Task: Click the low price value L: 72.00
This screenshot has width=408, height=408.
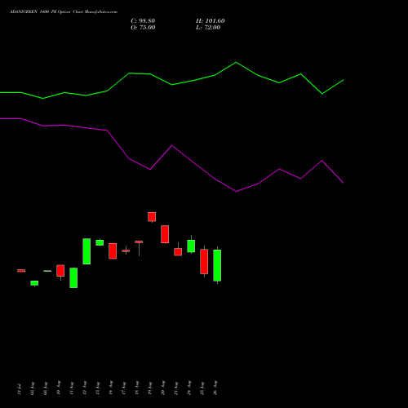Action: (x=208, y=28)
